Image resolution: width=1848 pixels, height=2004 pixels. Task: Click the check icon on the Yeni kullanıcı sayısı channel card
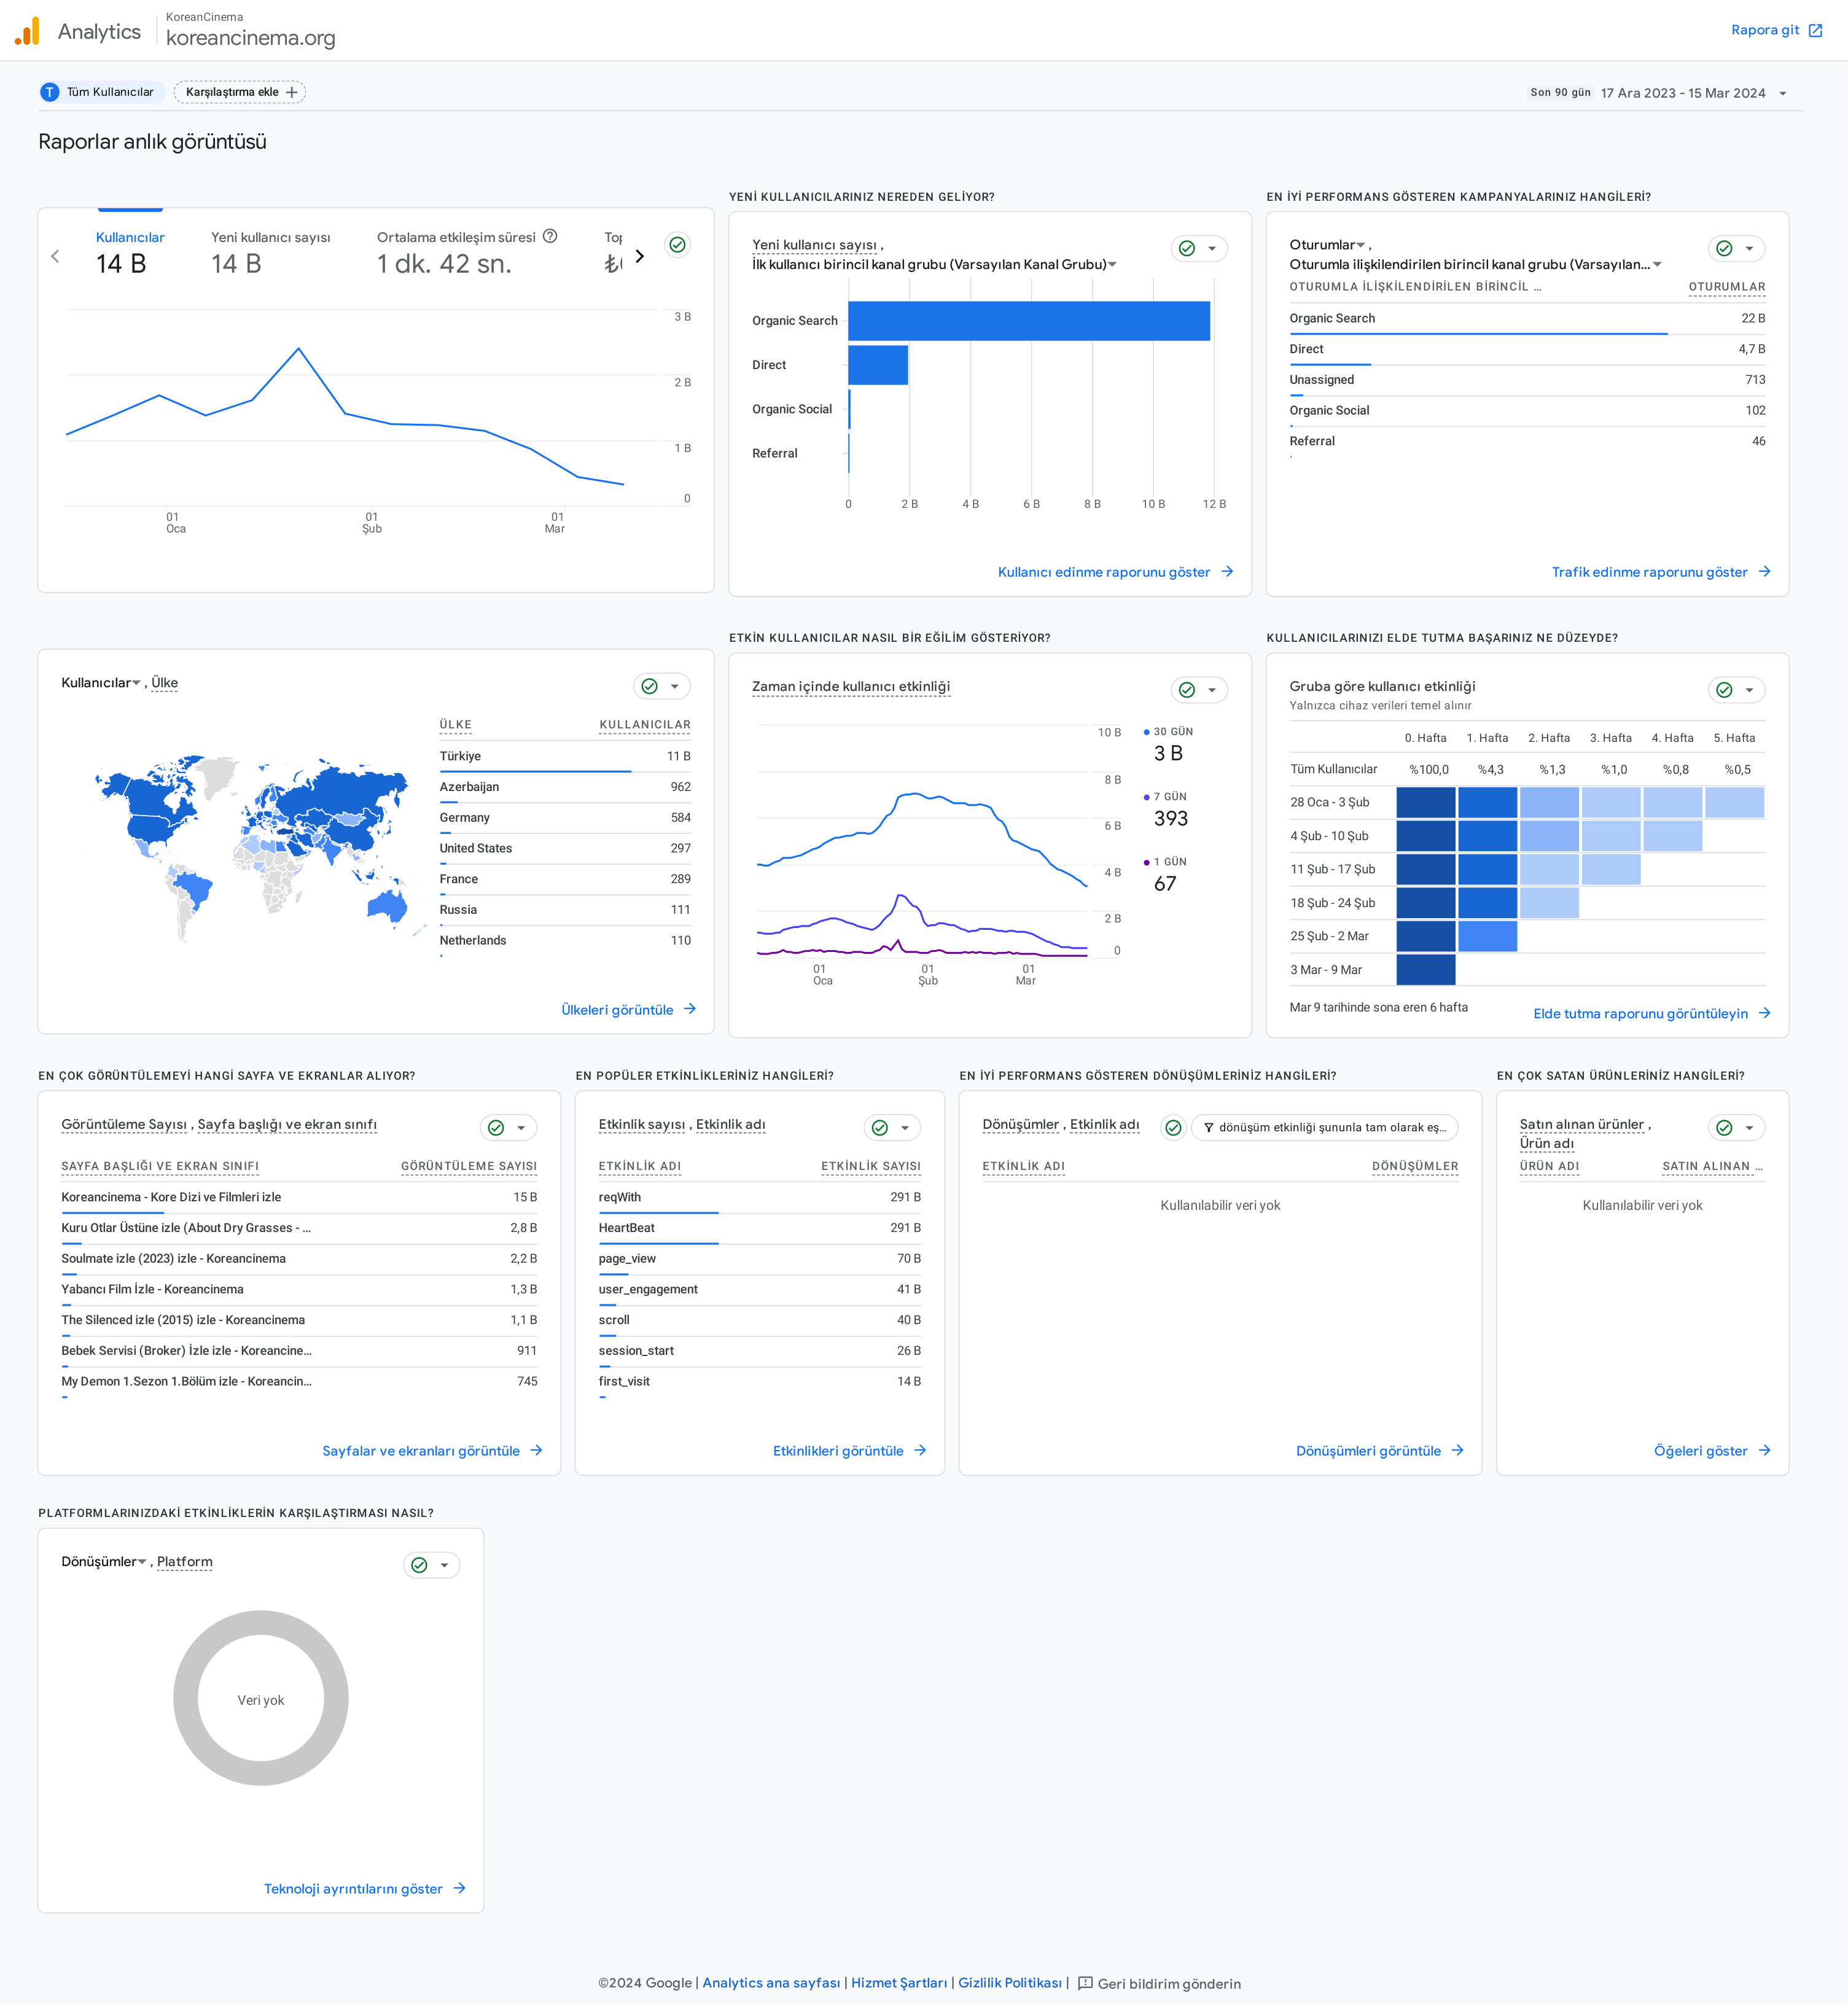pos(1187,248)
